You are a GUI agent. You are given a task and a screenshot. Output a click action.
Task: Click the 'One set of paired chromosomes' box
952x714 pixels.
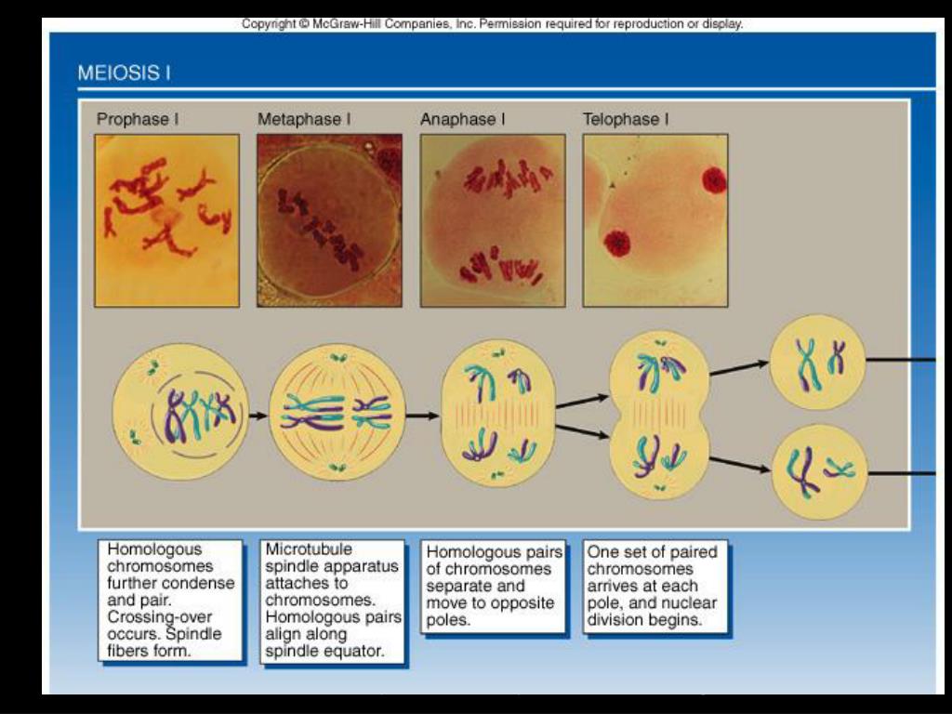655,587
